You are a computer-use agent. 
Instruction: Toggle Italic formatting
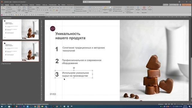tap(39, 10)
